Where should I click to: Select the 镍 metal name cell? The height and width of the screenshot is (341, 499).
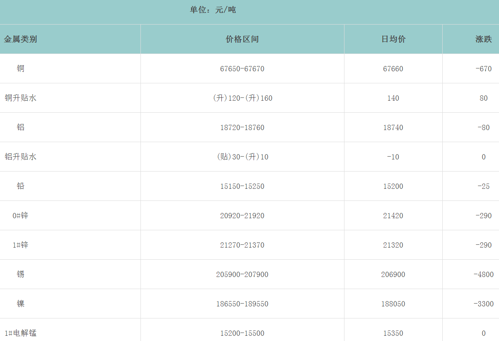(21, 304)
